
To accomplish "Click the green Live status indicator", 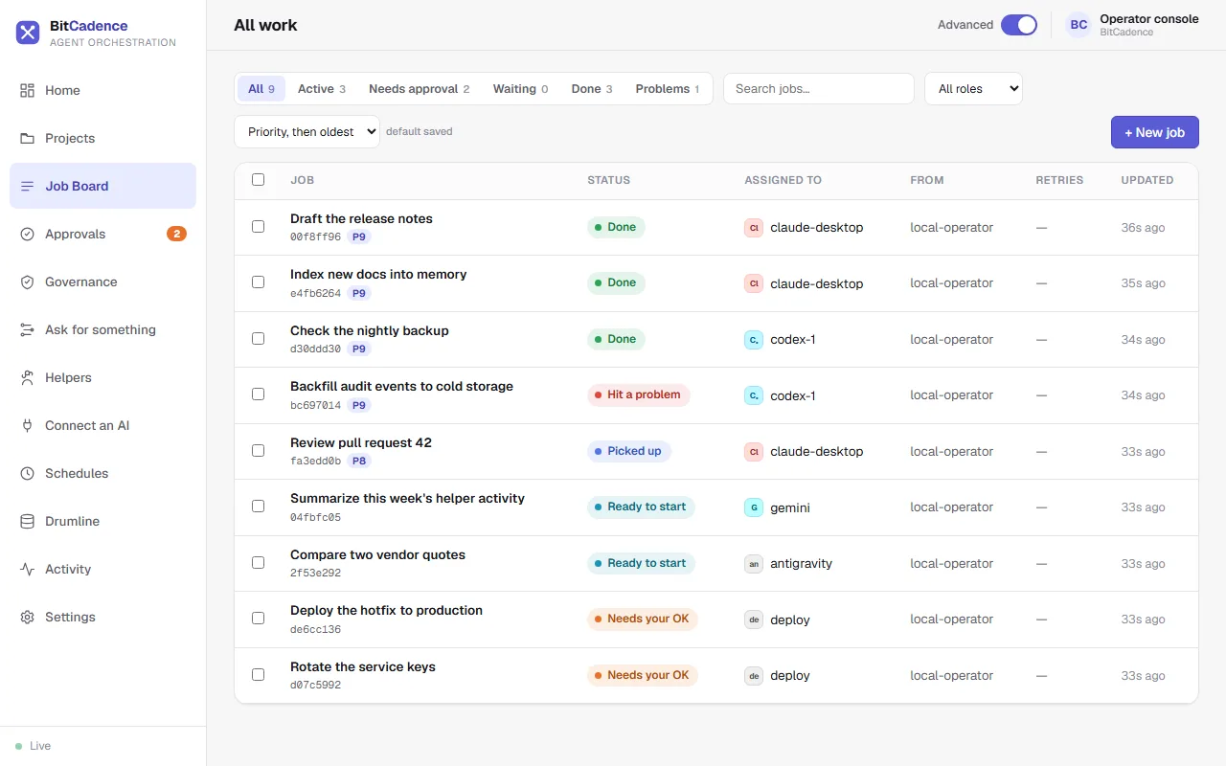I will click(x=18, y=746).
